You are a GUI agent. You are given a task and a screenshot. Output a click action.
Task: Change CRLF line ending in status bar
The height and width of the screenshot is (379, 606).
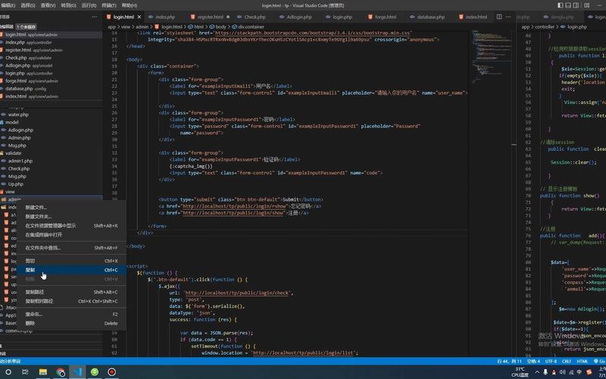[566, 362]
